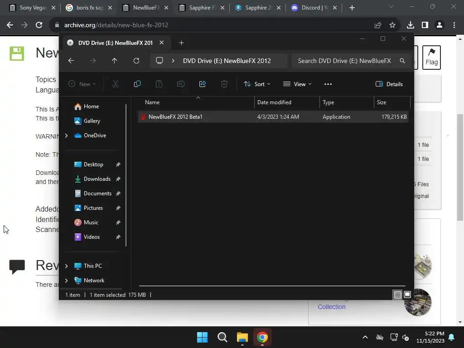Click the Delete trash icon in Explorer toolbar

(x=224, y=84)
